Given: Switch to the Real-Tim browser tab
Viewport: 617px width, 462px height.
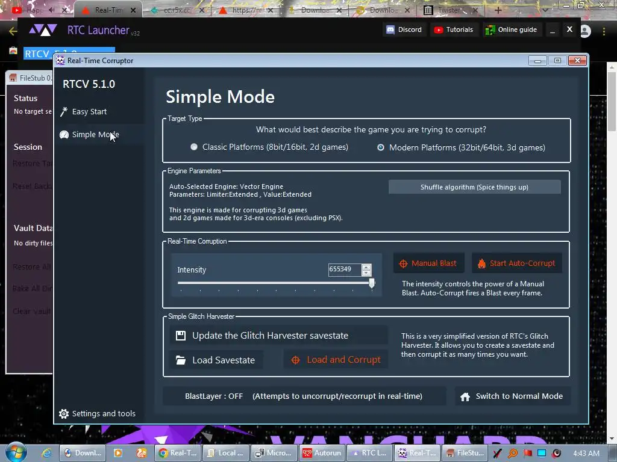Looking at the screenshot, I should (x=108, y=10).
